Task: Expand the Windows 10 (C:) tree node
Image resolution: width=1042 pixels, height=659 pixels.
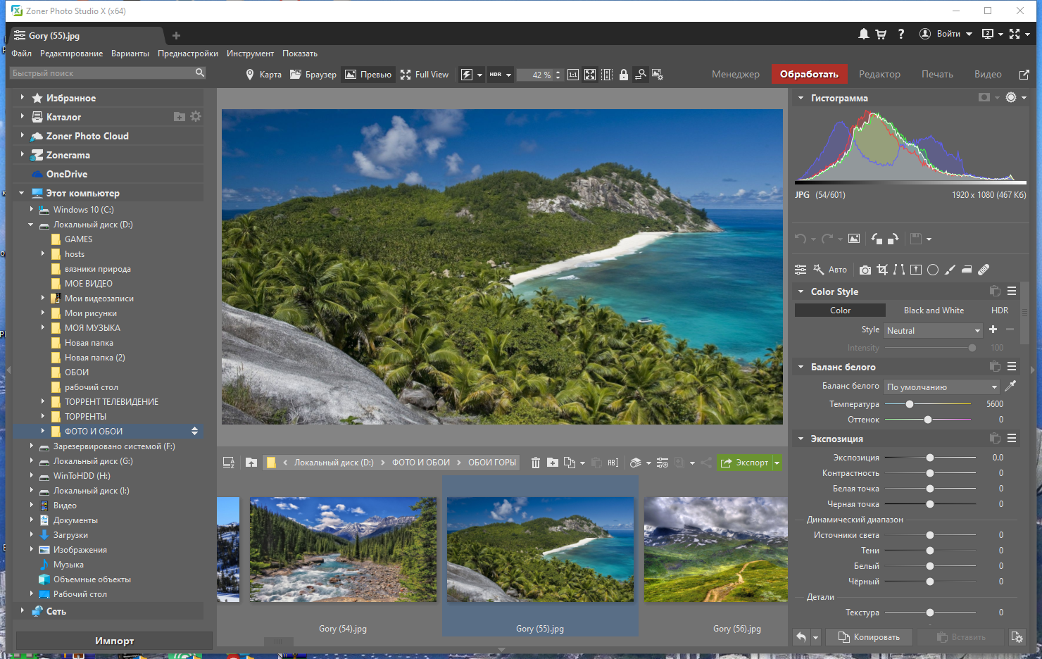Action: click(32, 210)
